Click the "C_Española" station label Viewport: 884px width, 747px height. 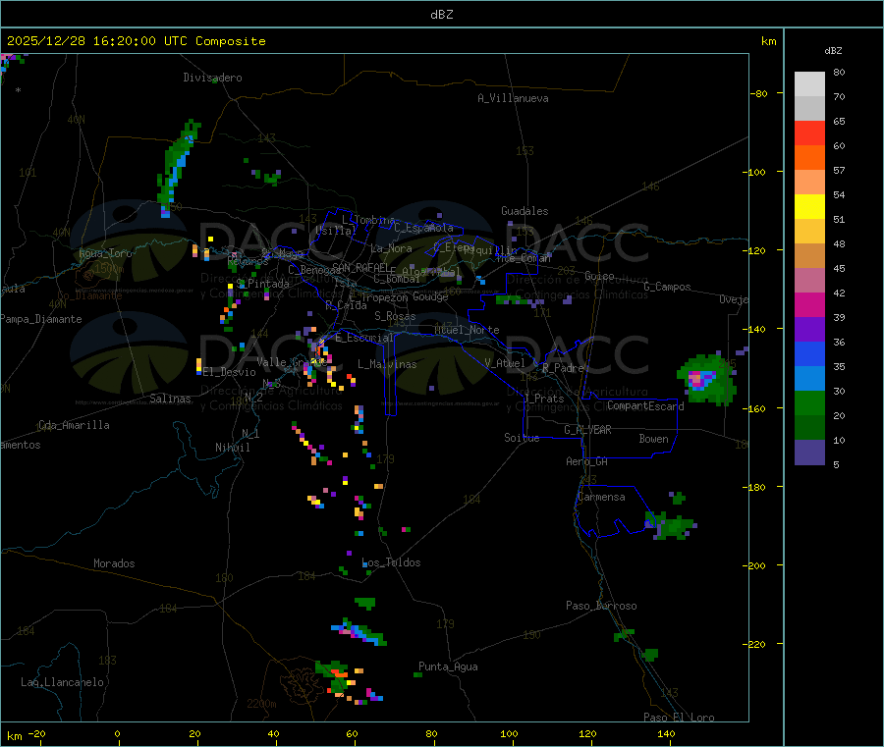[x=423, y=228]
